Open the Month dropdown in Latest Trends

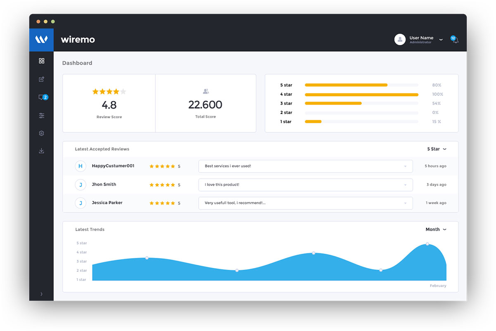tap(436, 229)
